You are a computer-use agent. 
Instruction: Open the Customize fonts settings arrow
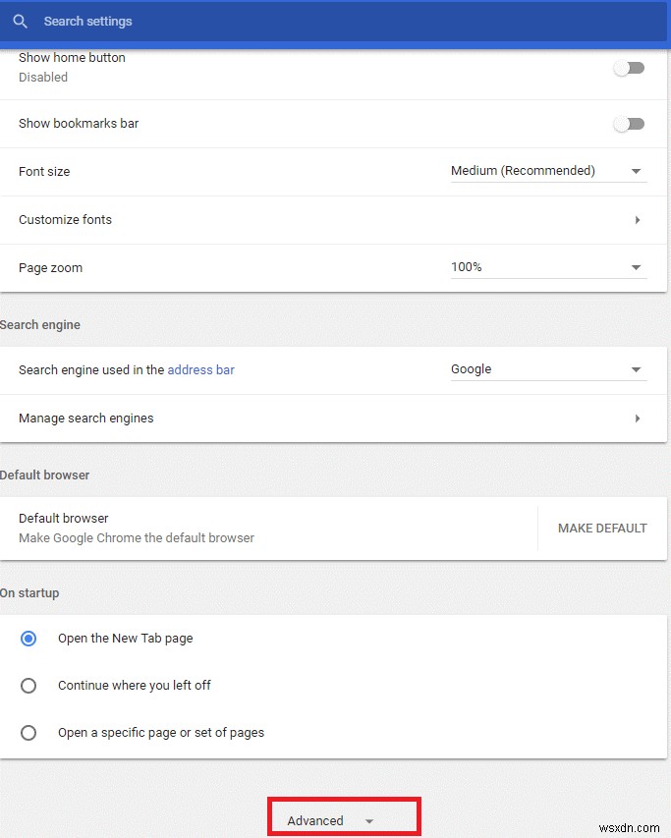tap(638, 219)
